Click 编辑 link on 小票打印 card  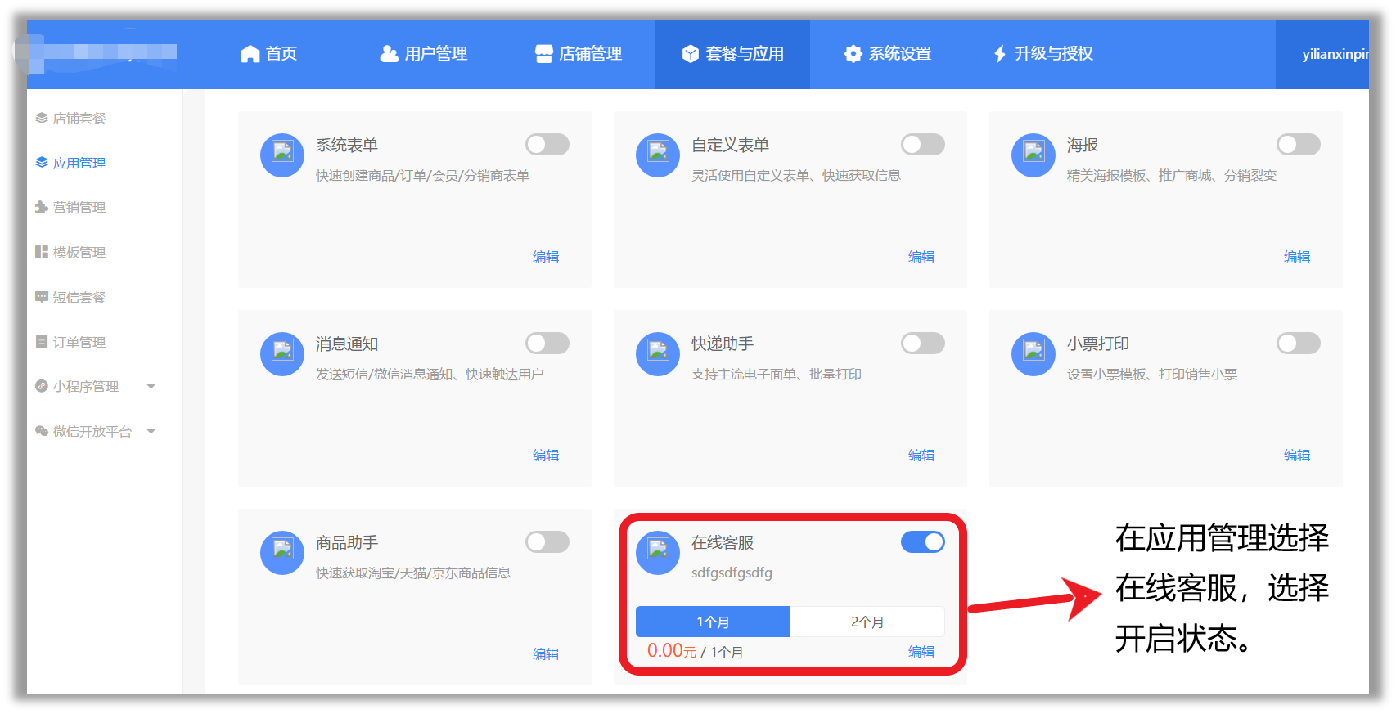1297,456
